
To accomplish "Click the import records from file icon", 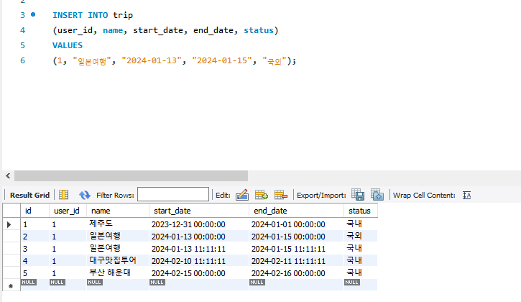I will point(377,195).
